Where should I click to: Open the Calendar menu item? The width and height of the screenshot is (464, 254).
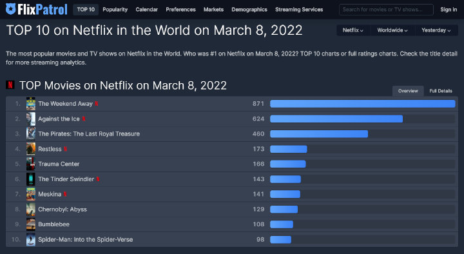[147, 10]
